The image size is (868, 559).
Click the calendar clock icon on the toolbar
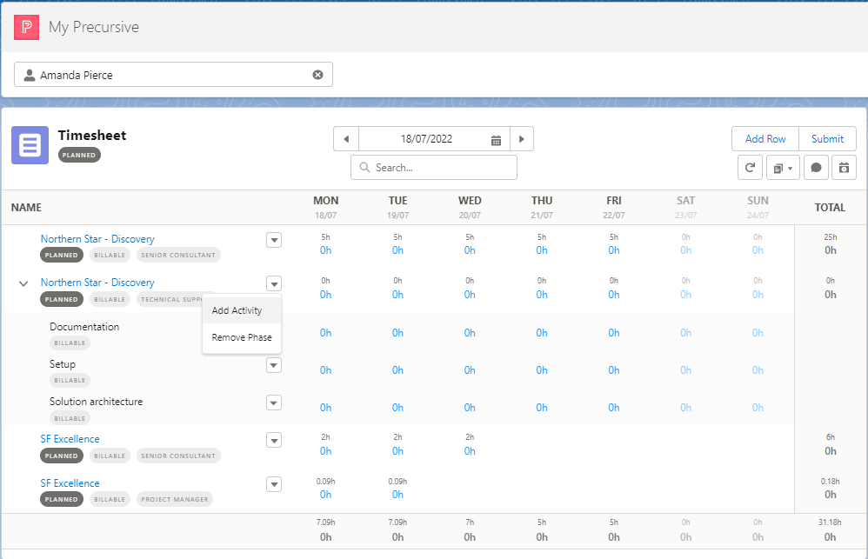pos(843,167)
